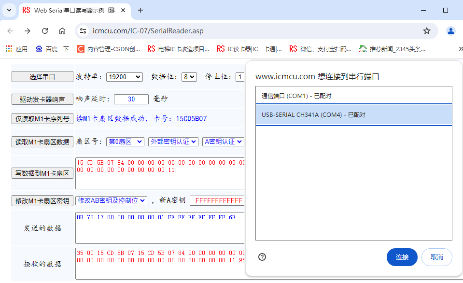Open the data bits dropdown showing 8
This screenshot has width=463, height=283.
(x=189, y=77)
